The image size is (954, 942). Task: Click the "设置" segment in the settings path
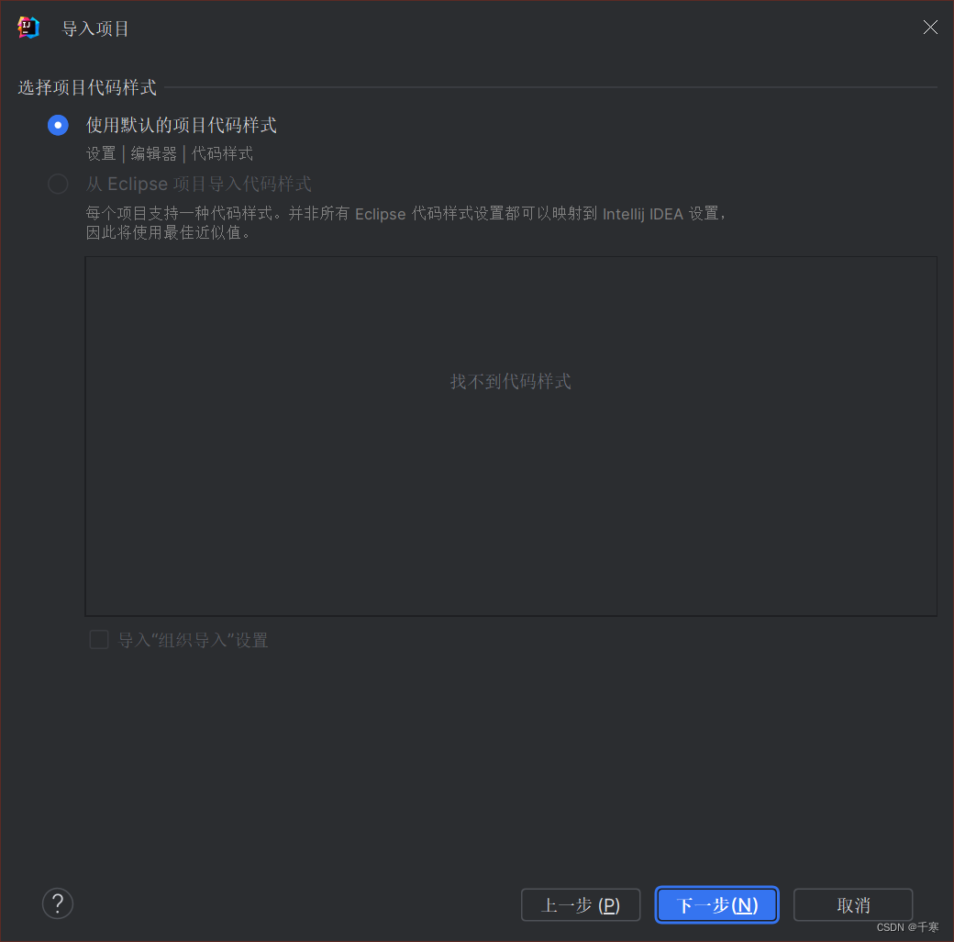point(101,153)
